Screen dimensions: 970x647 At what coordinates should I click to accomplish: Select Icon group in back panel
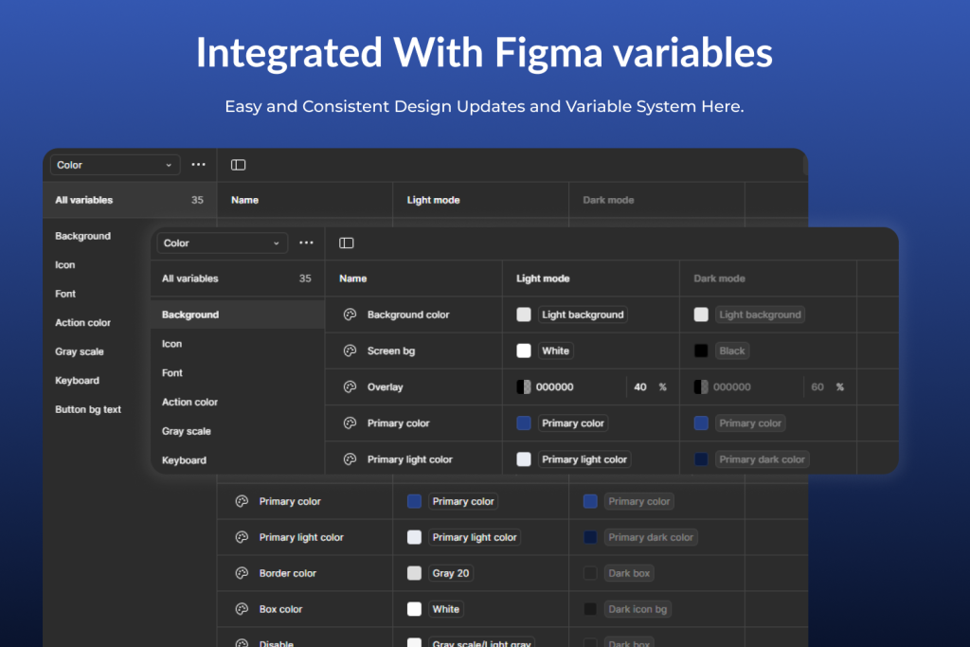point(65,264)
